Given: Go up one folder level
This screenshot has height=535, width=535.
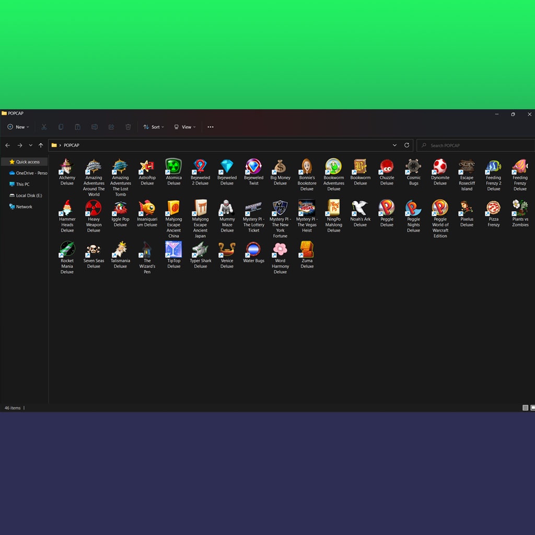Looking at the screenshot, I should [x=41, y=145].
